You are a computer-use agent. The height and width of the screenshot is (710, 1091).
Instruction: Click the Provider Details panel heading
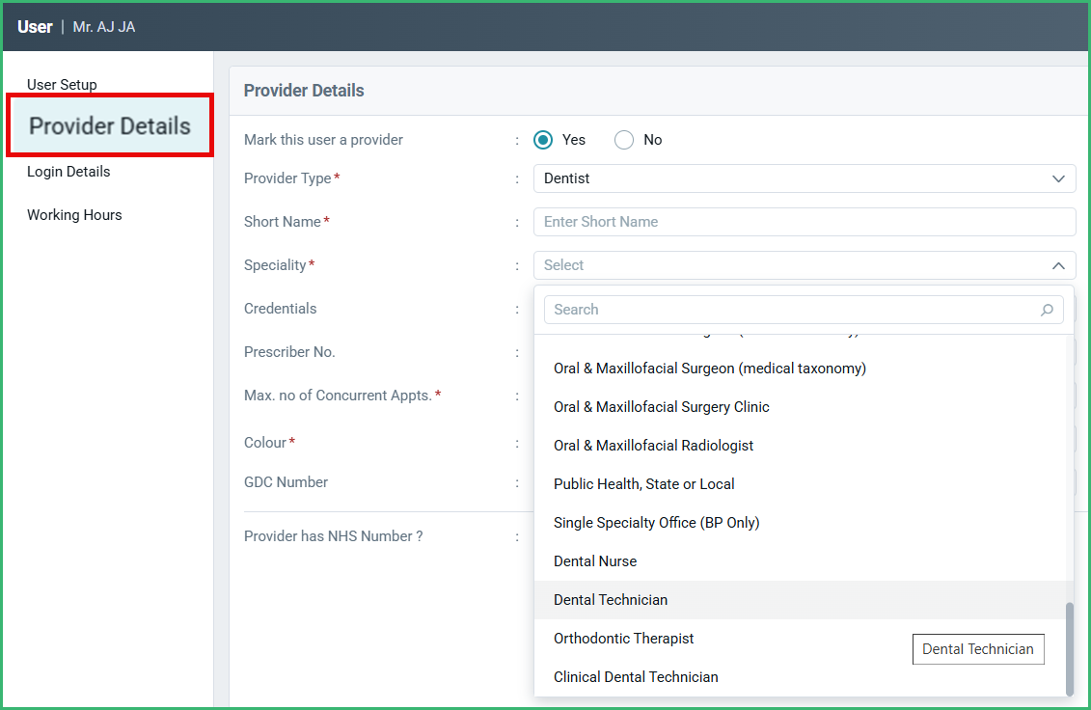pyautogui.click(x=304, y=91)
